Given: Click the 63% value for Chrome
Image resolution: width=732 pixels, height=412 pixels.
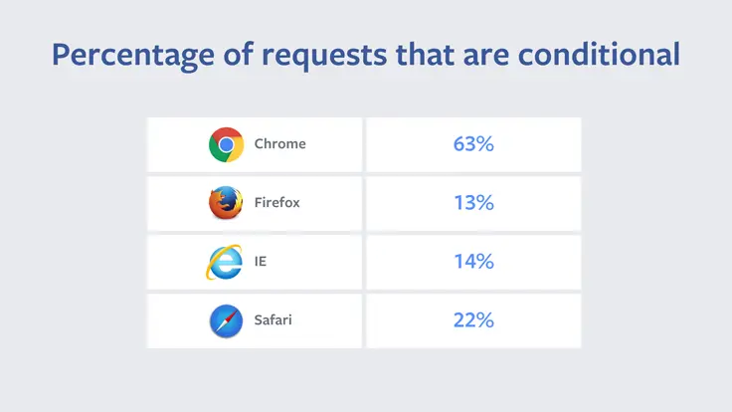Looking at the screenshot, I should click(473, 144).
